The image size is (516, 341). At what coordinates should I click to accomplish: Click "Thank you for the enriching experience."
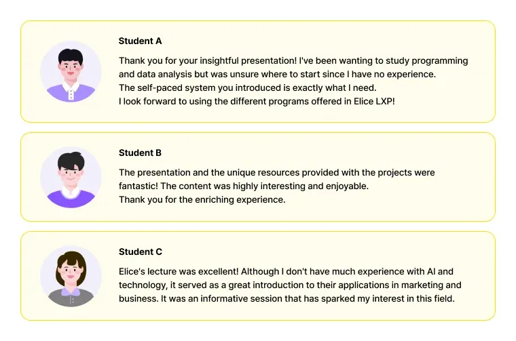tap(202, 200)
